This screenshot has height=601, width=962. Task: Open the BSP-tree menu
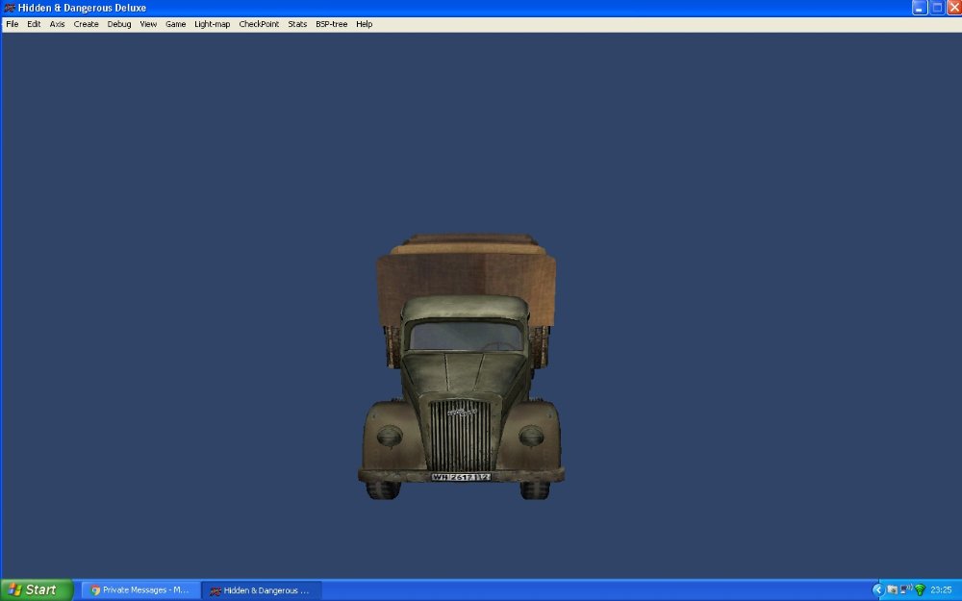(x=331, y=24)
